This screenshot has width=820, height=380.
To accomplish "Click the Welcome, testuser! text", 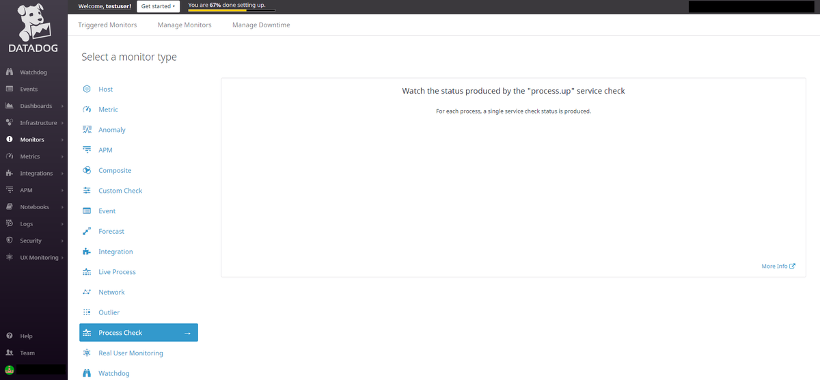I will (x=105, y=6).
